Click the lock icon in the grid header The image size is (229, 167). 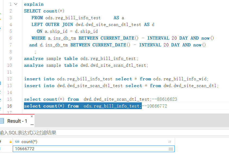(11, 142)
